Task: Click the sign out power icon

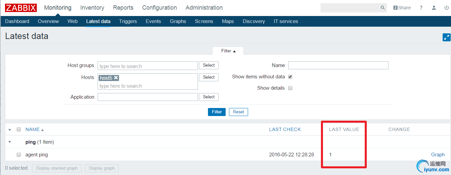Action: pos(446,8)
